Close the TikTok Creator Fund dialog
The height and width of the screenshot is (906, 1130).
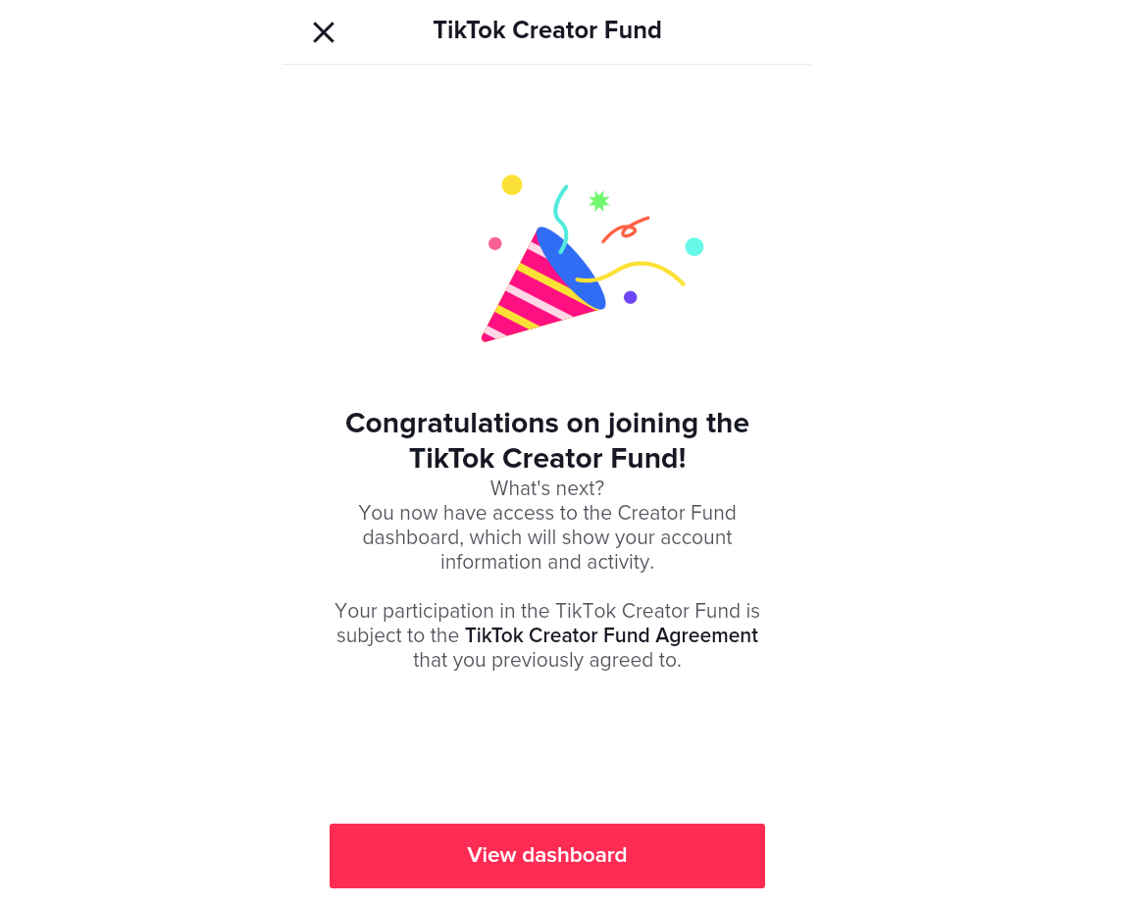coord(324,32)
